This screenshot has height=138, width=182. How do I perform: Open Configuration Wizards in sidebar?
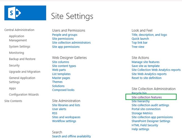coord(24,95)
